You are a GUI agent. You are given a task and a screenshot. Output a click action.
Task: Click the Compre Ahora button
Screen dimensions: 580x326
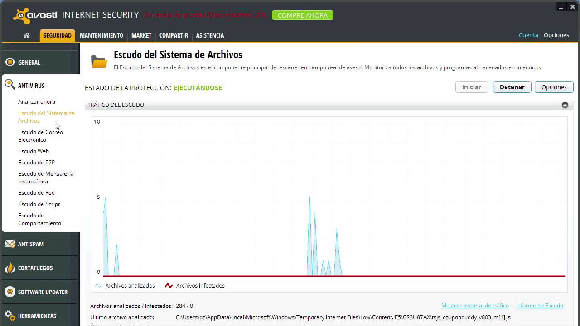point(303,15)
